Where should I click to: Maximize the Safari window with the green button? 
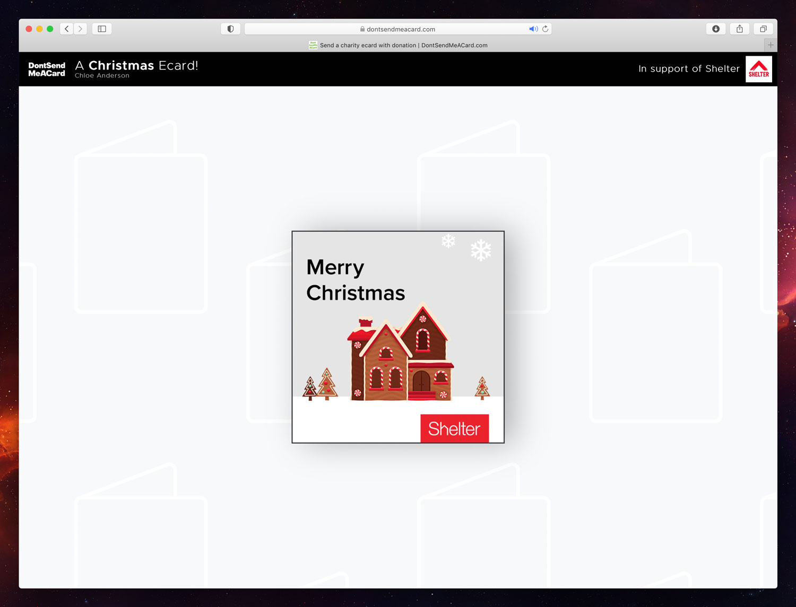tap(50, 29)
